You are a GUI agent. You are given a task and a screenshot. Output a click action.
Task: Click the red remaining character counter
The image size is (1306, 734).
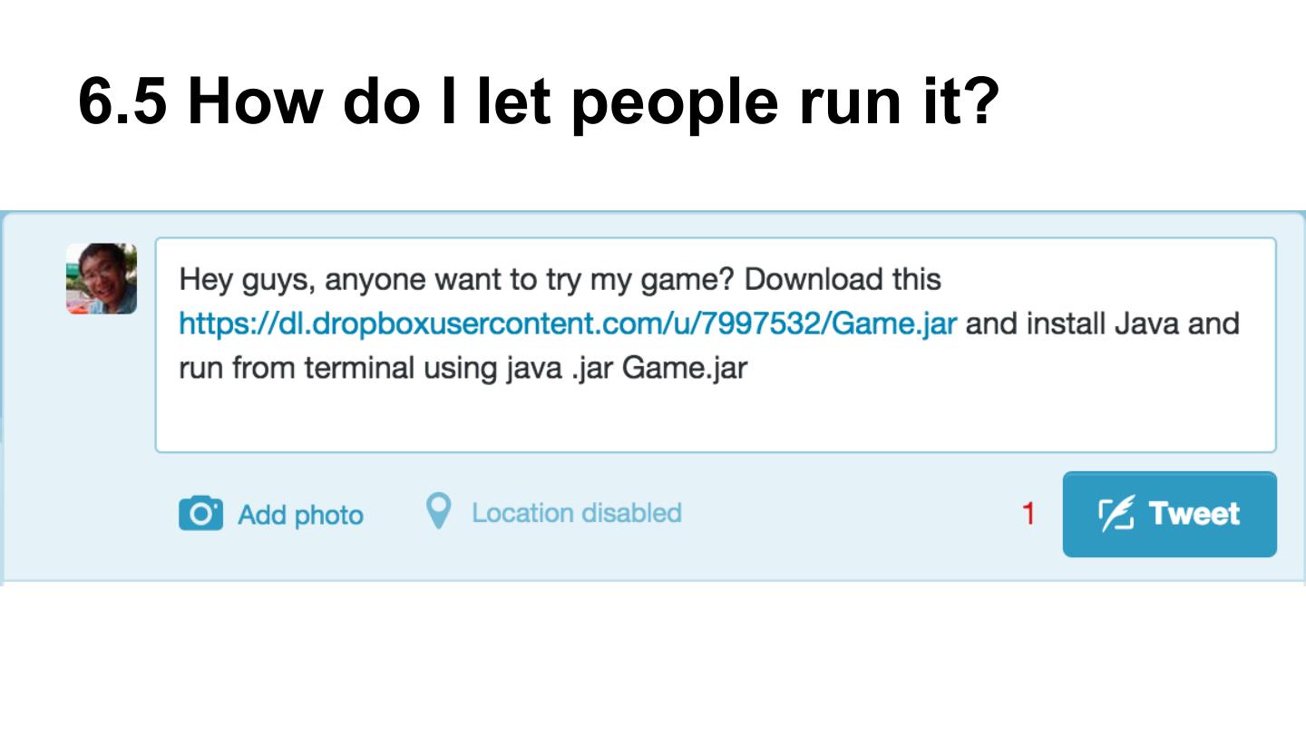point(1028,514)
